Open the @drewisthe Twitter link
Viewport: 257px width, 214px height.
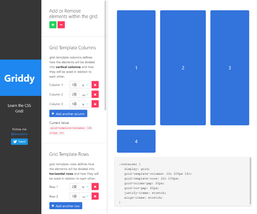[19, 134]
